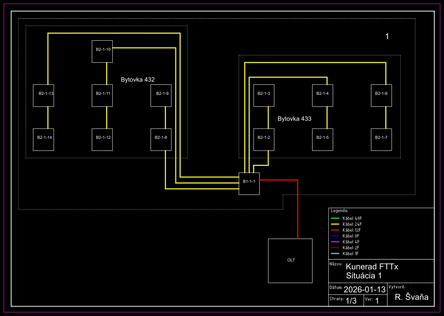Click the B2-1-2 node
This screenshot has width=444, height=316.
[x=264, y=140]
